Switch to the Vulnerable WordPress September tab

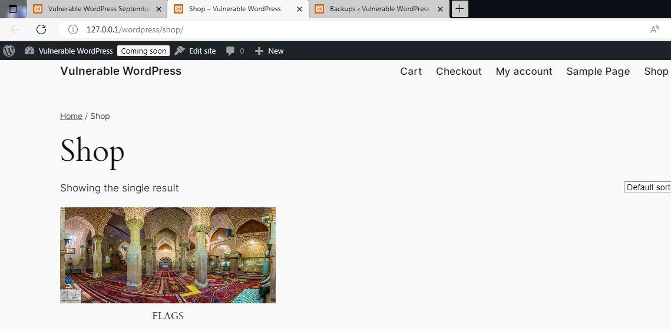[97, 9]
